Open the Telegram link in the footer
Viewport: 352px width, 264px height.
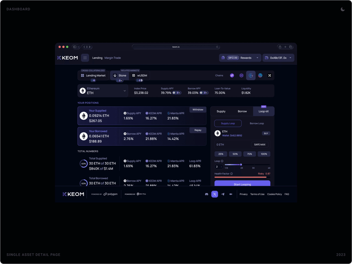[223, 194]
